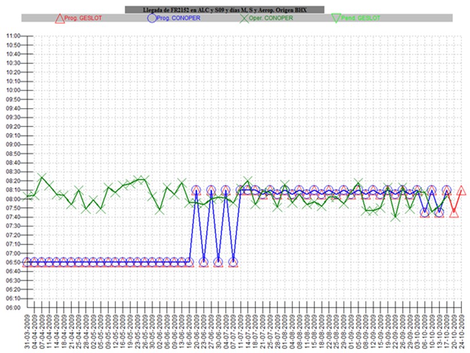Select the chart title Llegada de FR2152

(225, 10)
